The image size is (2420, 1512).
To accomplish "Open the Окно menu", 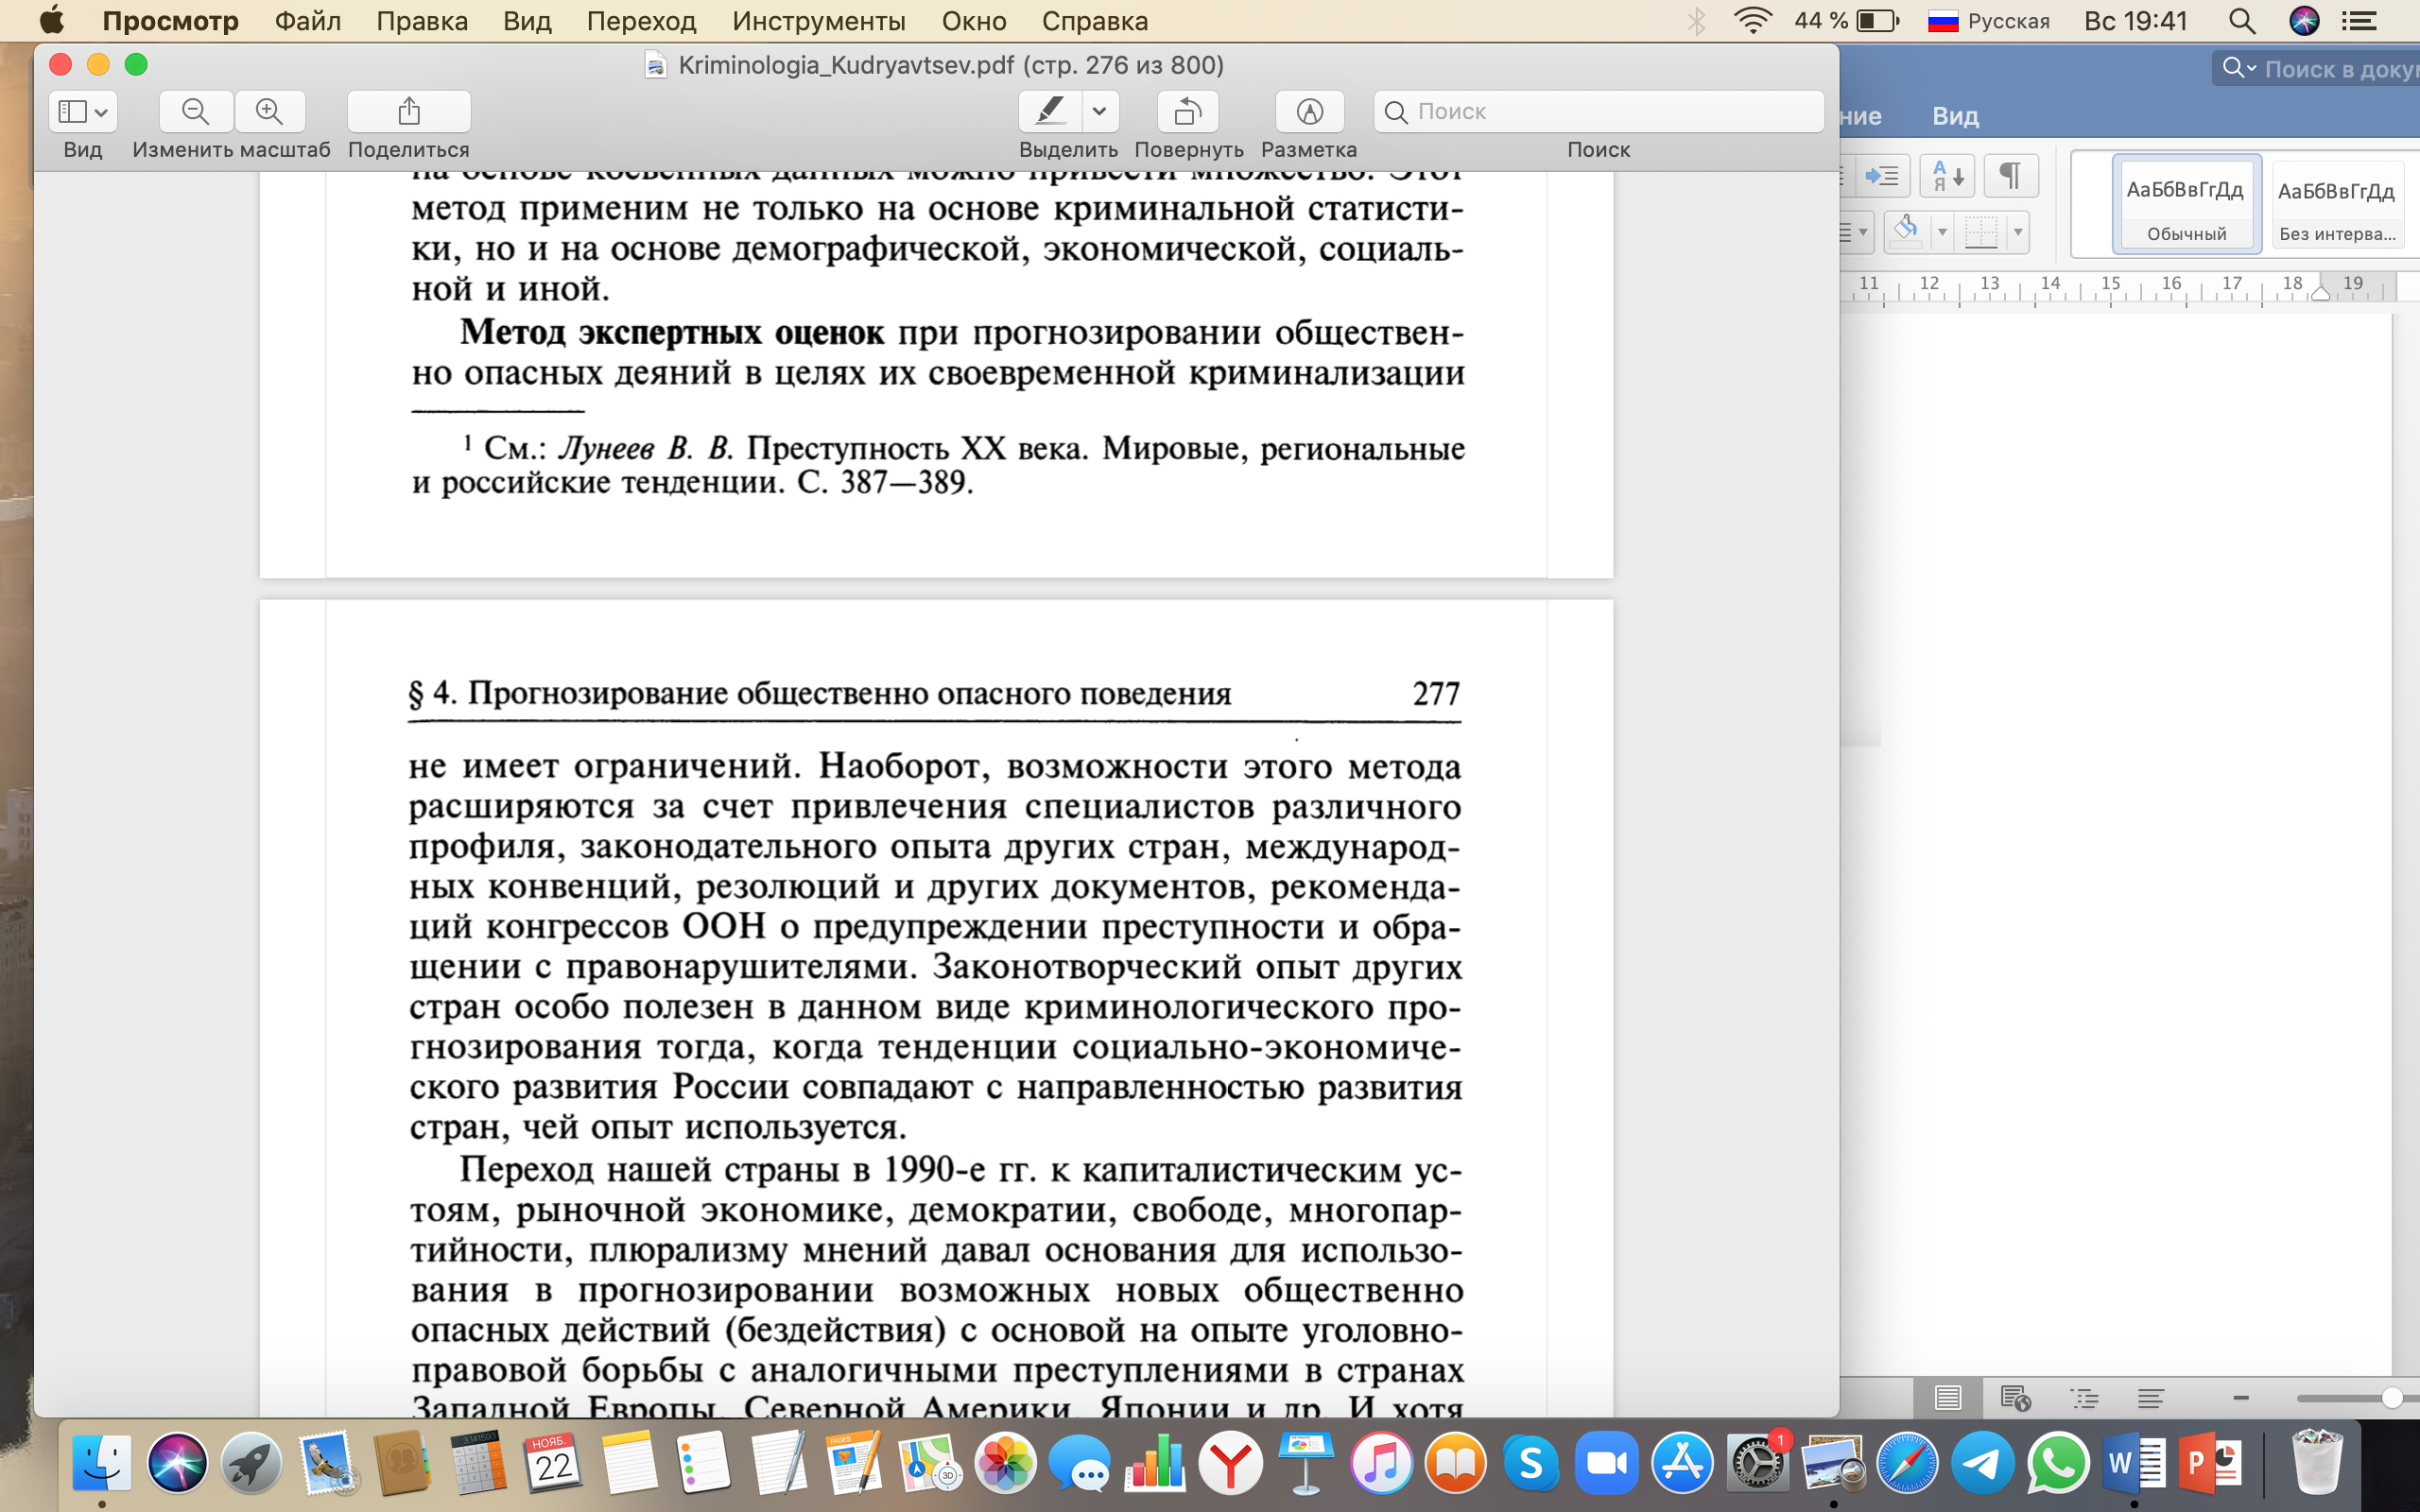I will pos(974,21).
